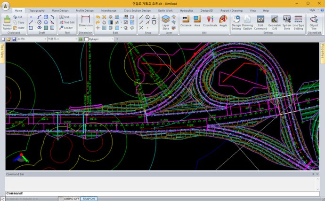Expand the Properties side panel

323,53
